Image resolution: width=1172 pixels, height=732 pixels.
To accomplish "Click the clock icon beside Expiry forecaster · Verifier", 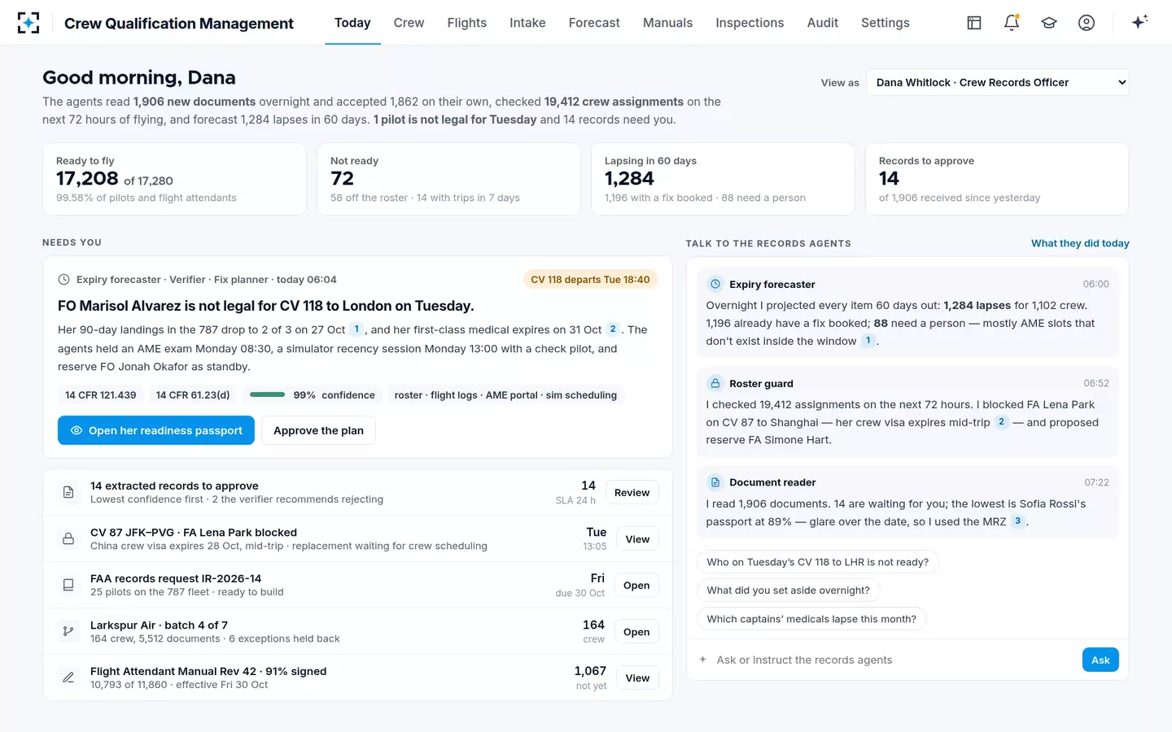I will pos(64,280).
